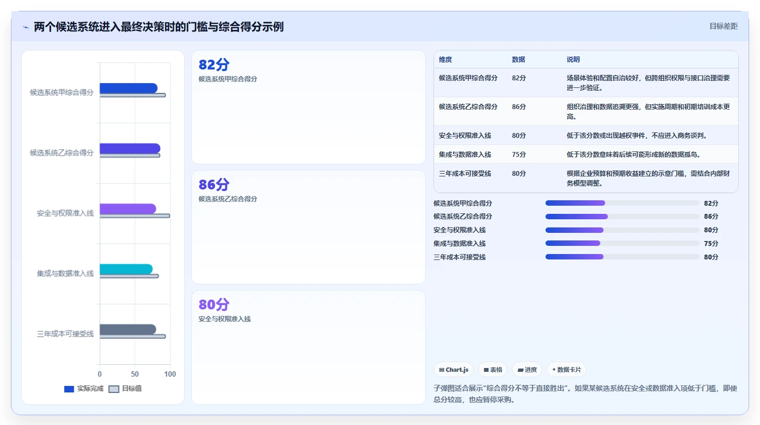
Task: Toggle the 实际完成 legend item in the chart
Action: click(84, 389)
